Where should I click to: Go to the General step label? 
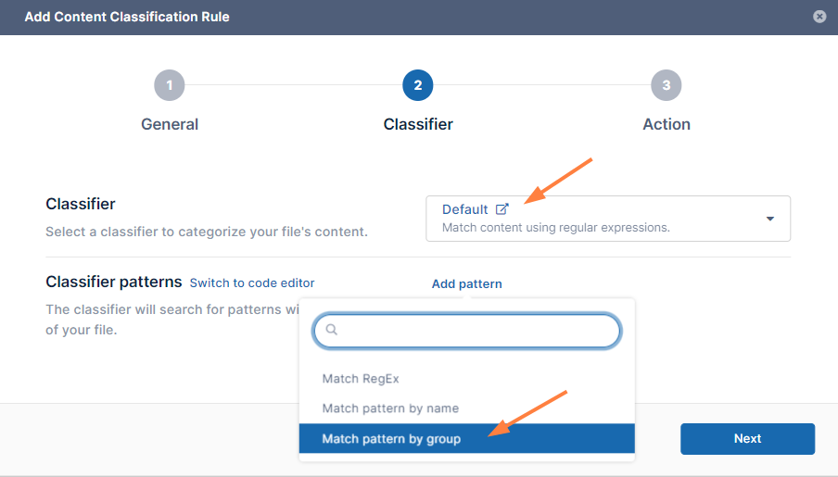click(170, 124)
